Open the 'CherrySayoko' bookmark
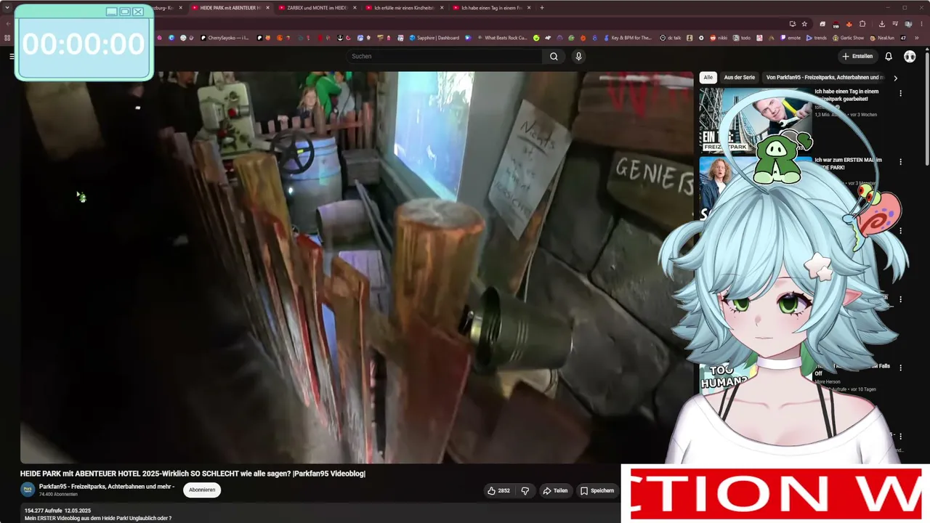Viewport: 930px width, 523px height. (x=225, y=38)
